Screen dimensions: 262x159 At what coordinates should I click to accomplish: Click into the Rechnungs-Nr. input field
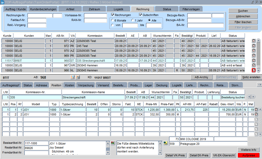(39, 15)
